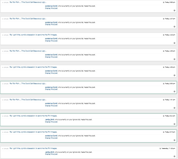
Task: Open the post icon beside Today 1:01 pm
Action: tap(164, 100)
